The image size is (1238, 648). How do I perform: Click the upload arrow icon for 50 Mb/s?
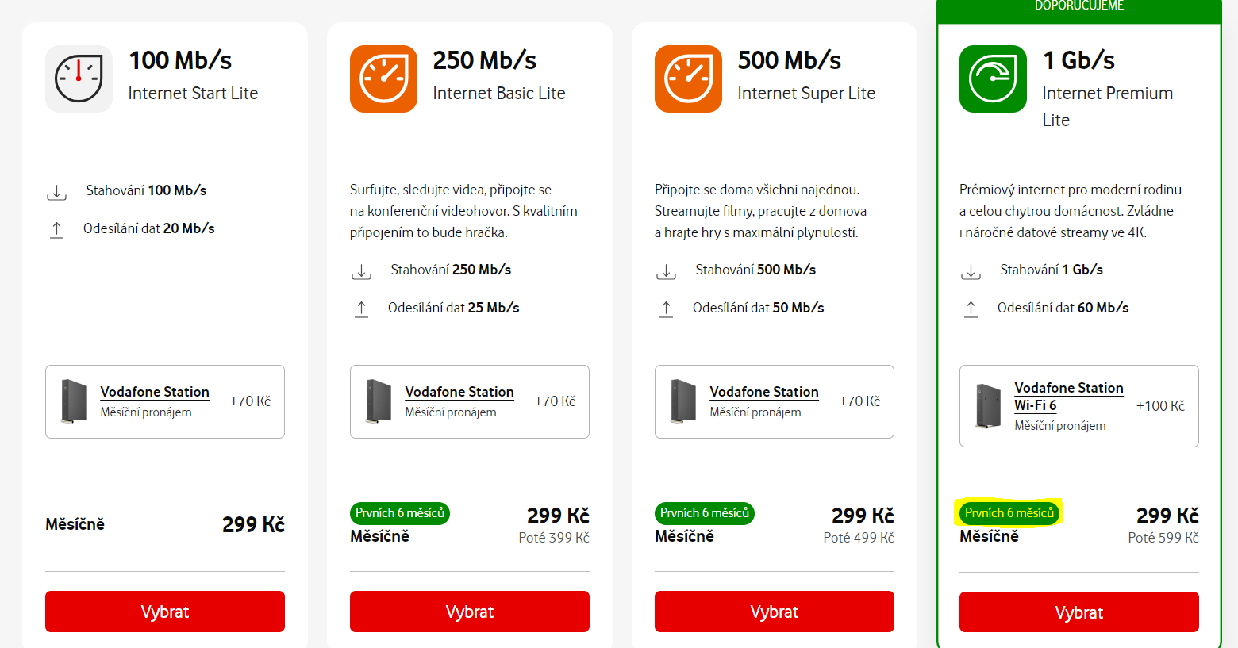coord(666,309)
